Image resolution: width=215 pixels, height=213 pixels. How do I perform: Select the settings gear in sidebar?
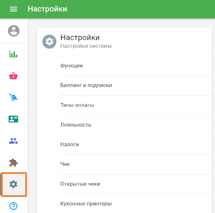[x=13, y=185]
